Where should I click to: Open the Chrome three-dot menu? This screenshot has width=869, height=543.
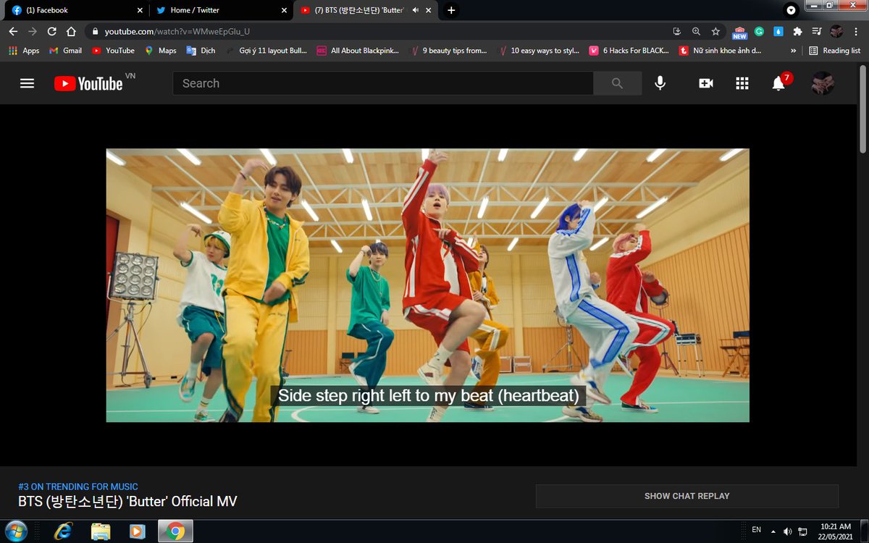point(855,31)
